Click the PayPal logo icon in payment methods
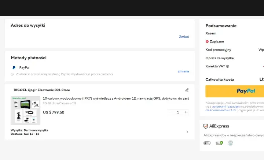The width and height of the screenshot is (264, 160). (14, 68)
